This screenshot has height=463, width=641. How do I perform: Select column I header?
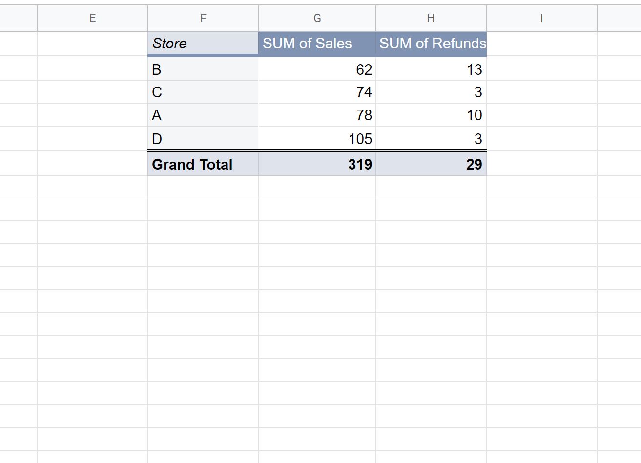click(541, 18)
